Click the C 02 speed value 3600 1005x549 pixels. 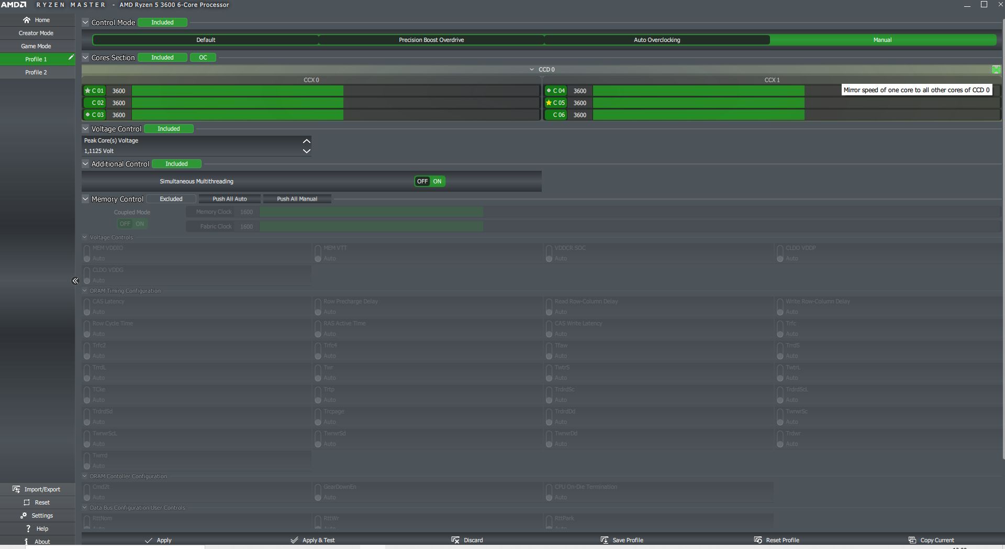[119, 103]
